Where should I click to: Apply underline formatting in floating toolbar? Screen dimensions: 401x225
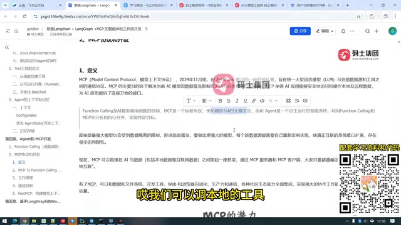[x=245, y=101]
